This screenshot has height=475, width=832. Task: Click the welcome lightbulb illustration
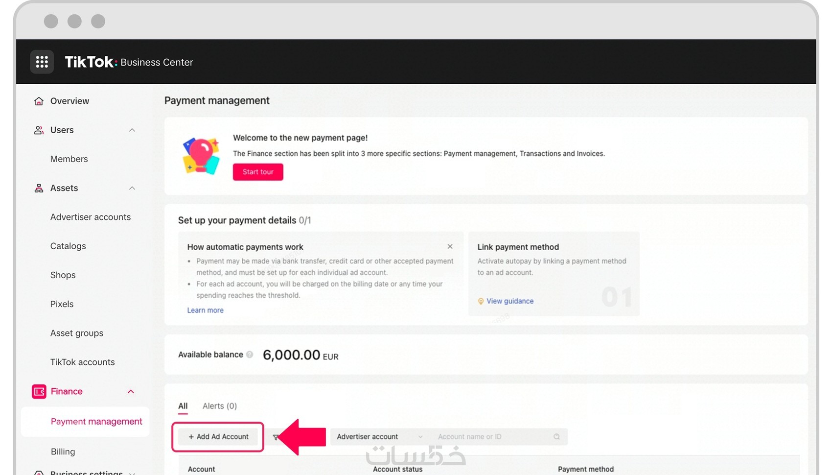coord(201,156)
